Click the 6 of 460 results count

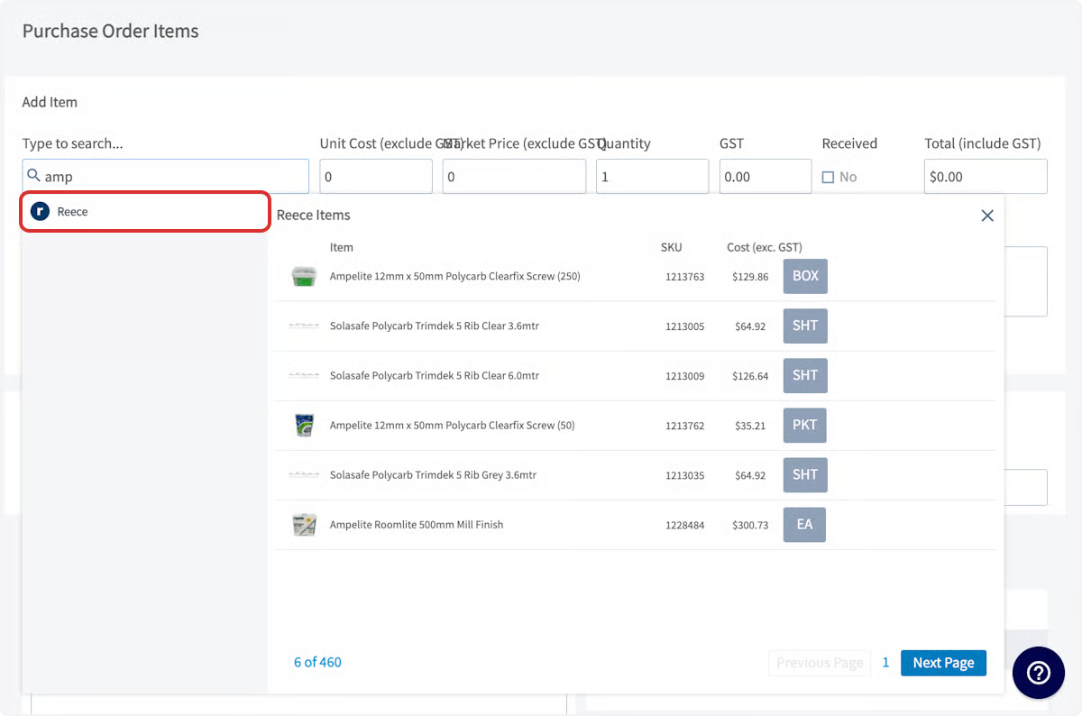(x=317, y=662)
